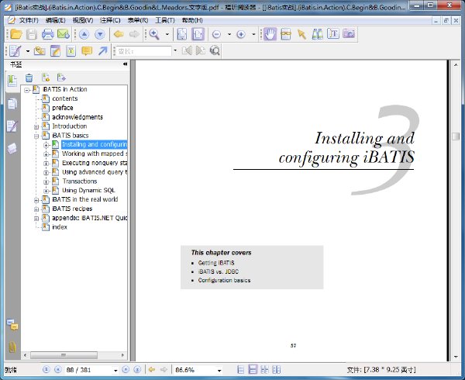Open the pages thumbnail panel icon
Screen dimensions: 465x380
pyautogui.click(x=12, y=104)
